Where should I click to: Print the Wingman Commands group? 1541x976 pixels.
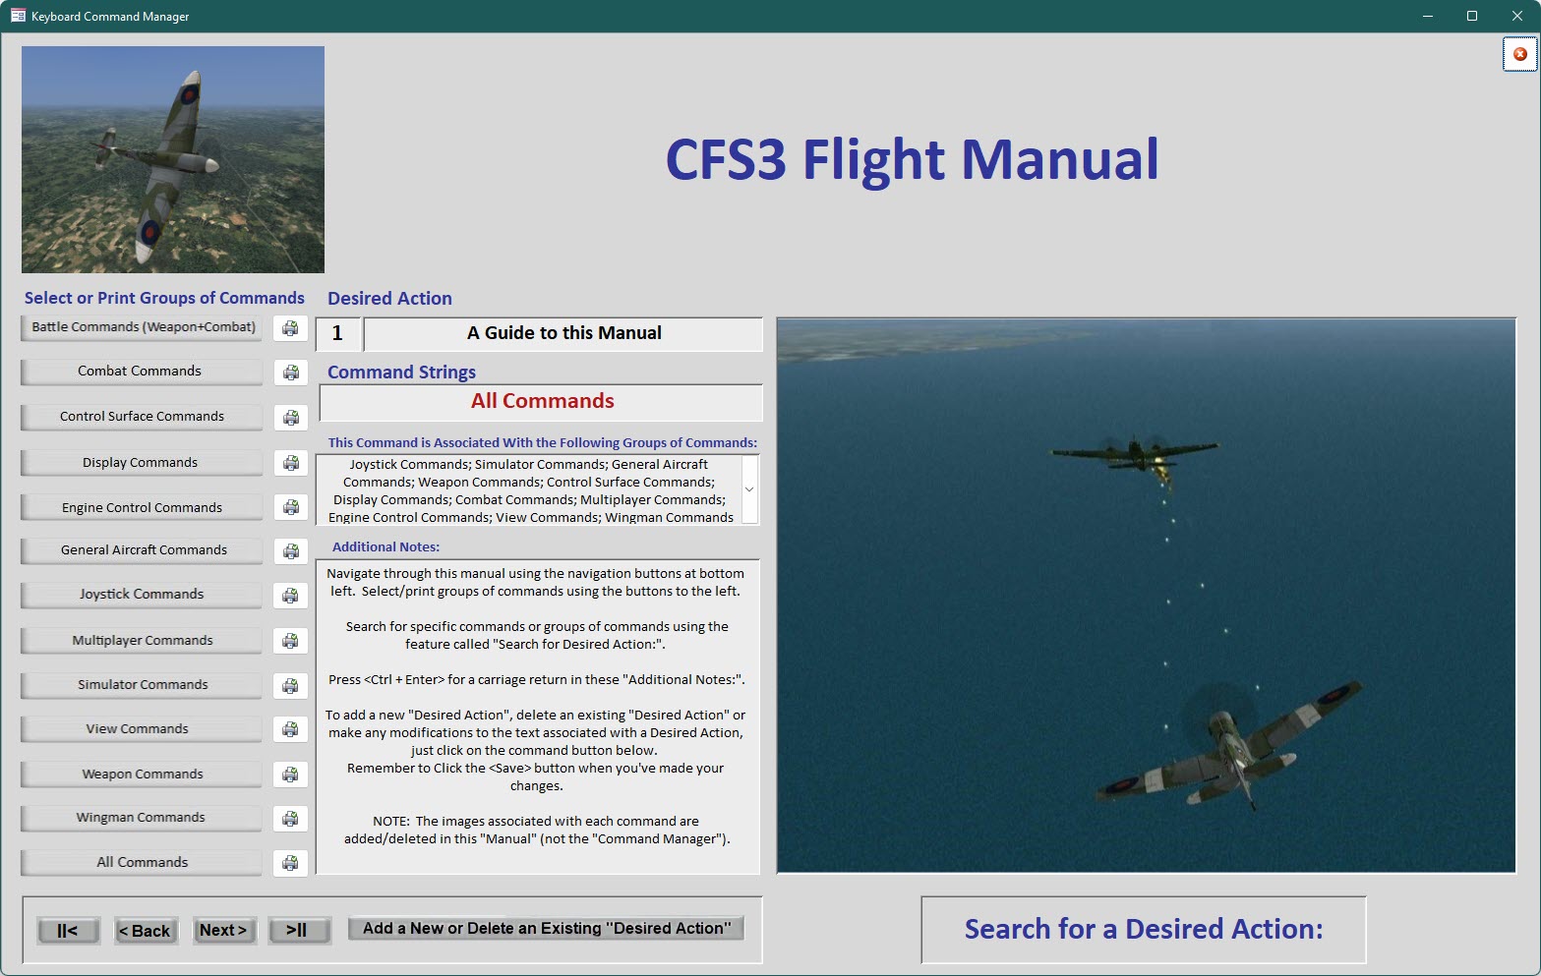(290, 819)
